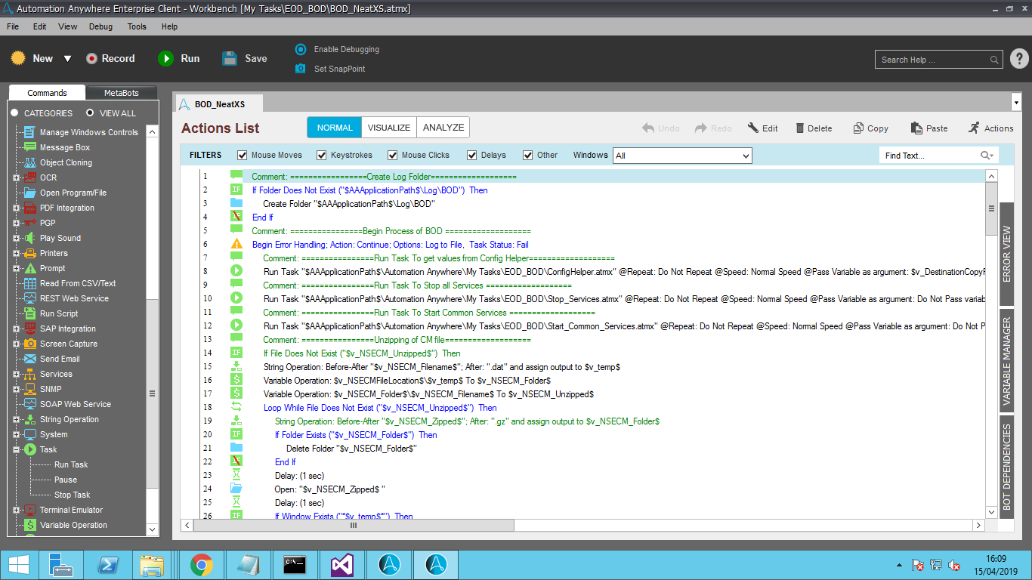Uncheck the Keystrokes filter
This screenshot has height=580, width=1032.
pyautogui.click(x=321, y=156)
